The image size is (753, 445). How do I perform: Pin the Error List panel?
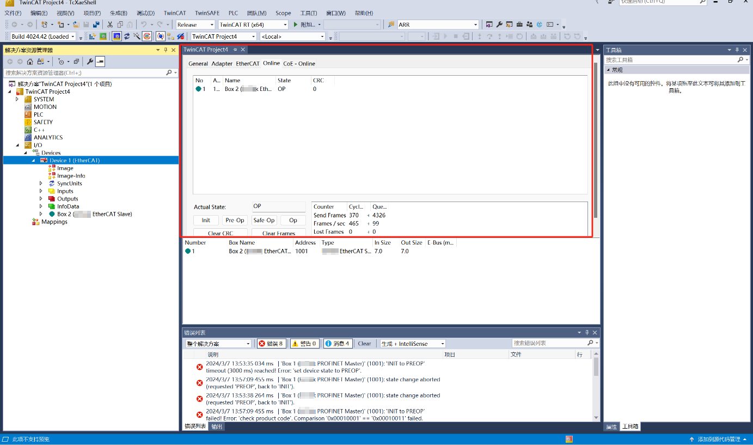(x=587, y=332)
